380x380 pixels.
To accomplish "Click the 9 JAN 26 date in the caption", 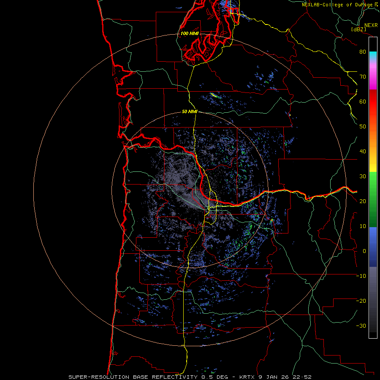I will coord(274,377).
